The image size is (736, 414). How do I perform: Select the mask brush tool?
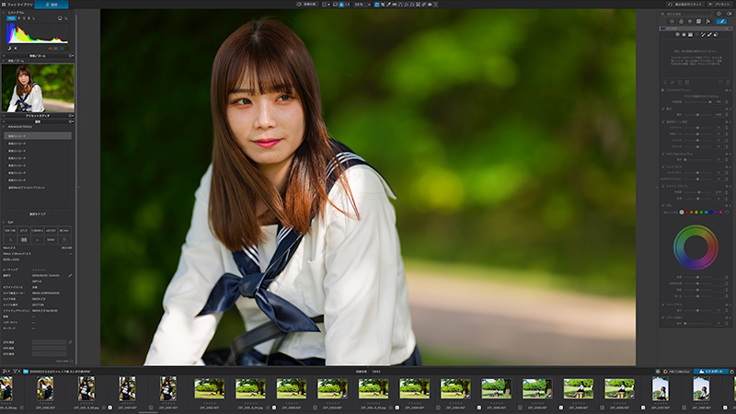709,34
